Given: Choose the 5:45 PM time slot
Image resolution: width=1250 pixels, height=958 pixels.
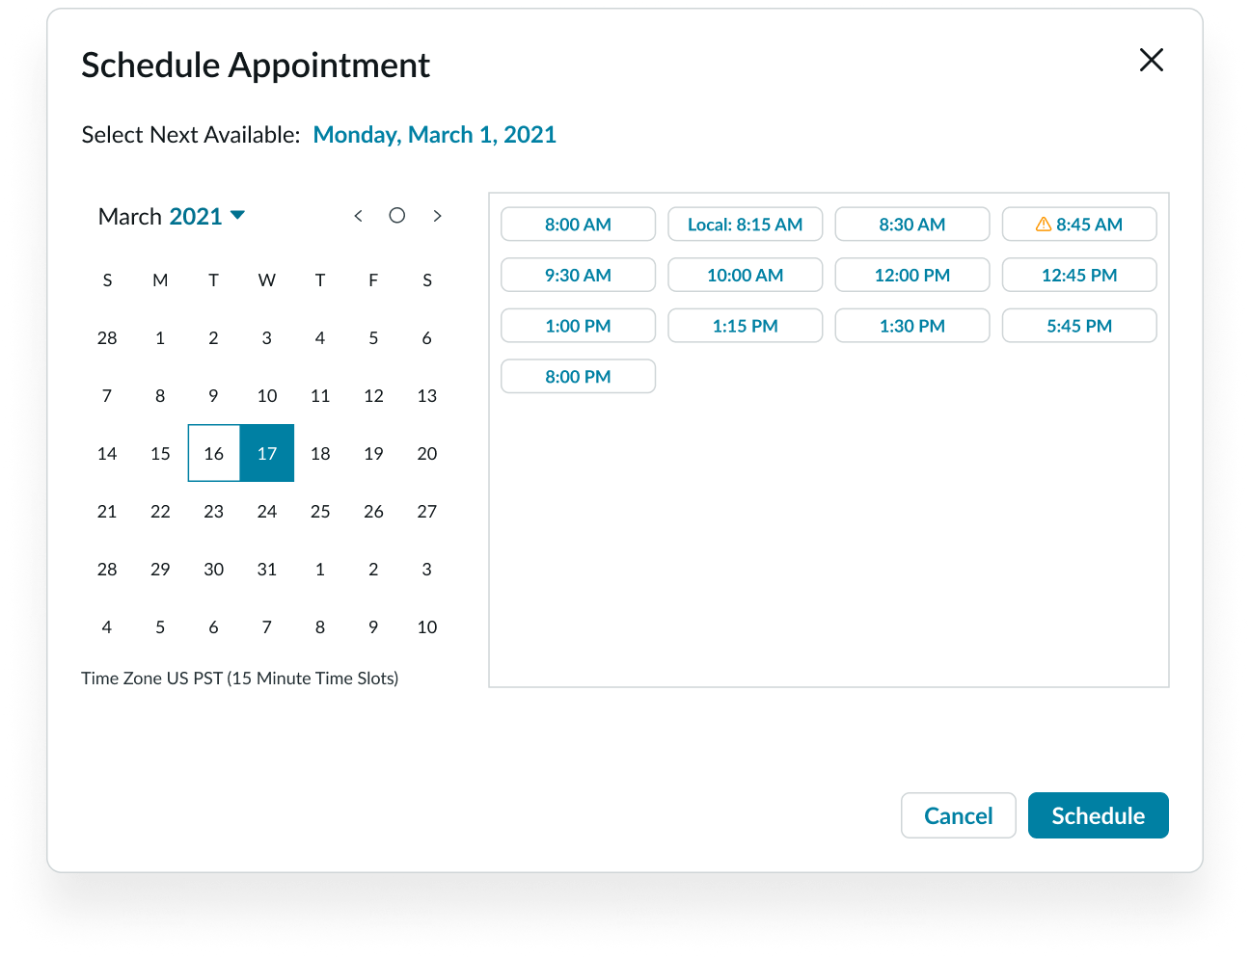Looking at the screenshot, I should tap(1078, 325).
